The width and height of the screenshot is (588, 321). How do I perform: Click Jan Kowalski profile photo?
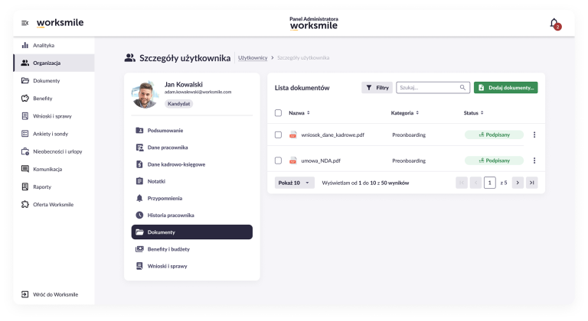145,95
